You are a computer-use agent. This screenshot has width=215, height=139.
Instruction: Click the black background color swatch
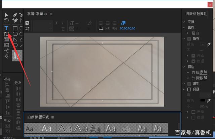coord(203,101)
